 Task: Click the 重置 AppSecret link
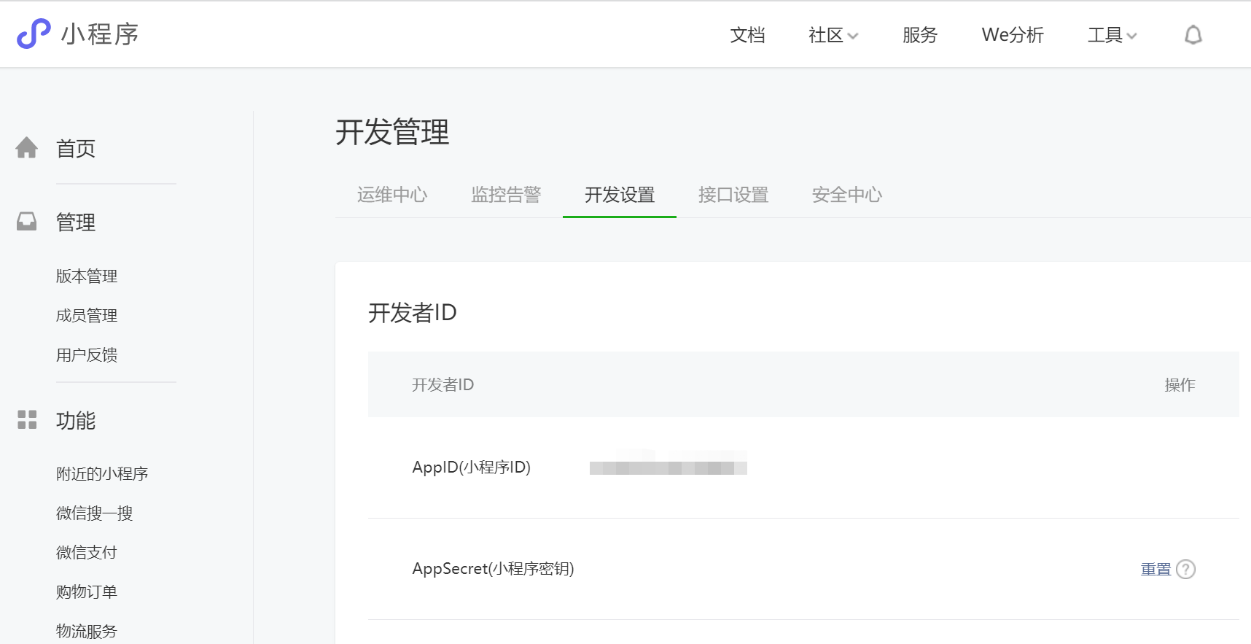(1155, 569)
